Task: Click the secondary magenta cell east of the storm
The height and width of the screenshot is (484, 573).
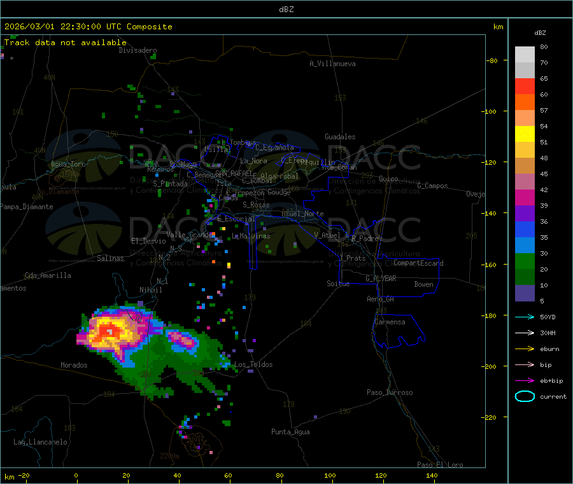Action: tap(183, 340)
